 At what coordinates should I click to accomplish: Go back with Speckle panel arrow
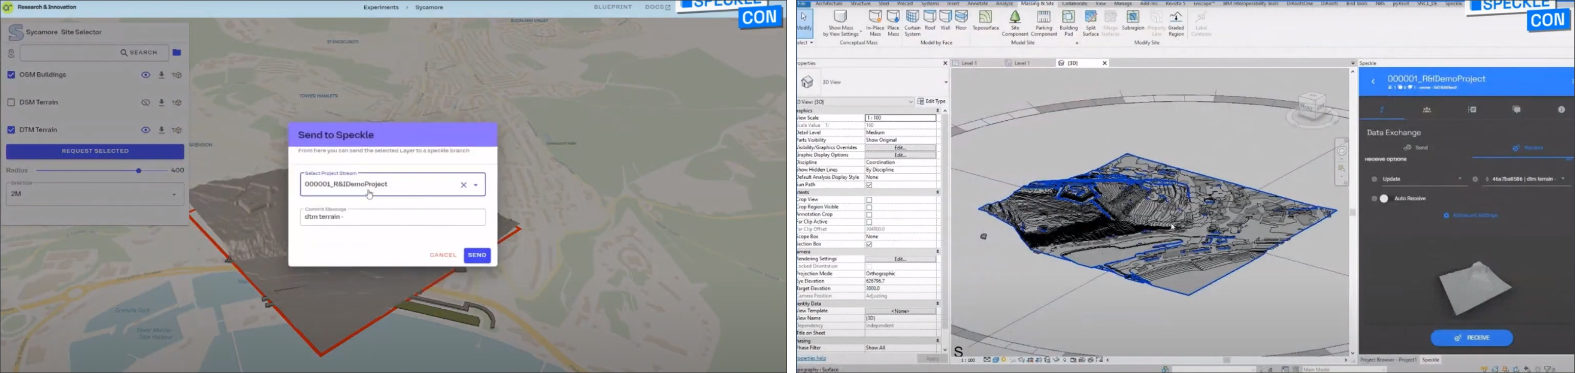(x=1374, y=82)
